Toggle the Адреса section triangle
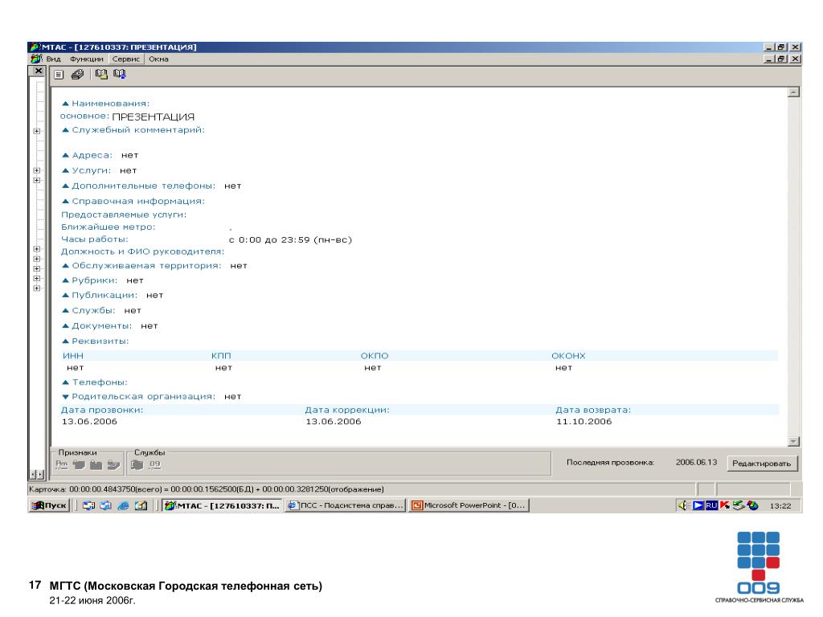Viewport: 823px width, 617px height. [x=66, y=155]
